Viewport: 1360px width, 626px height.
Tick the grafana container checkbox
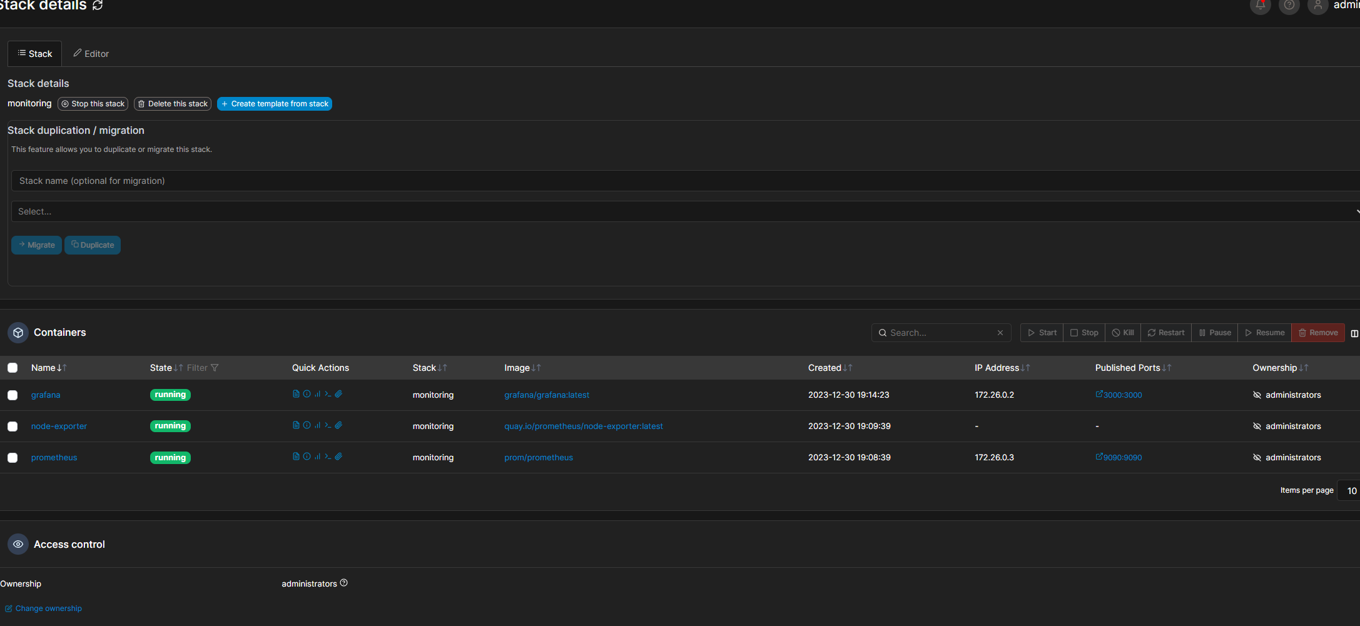pos(13,395)
